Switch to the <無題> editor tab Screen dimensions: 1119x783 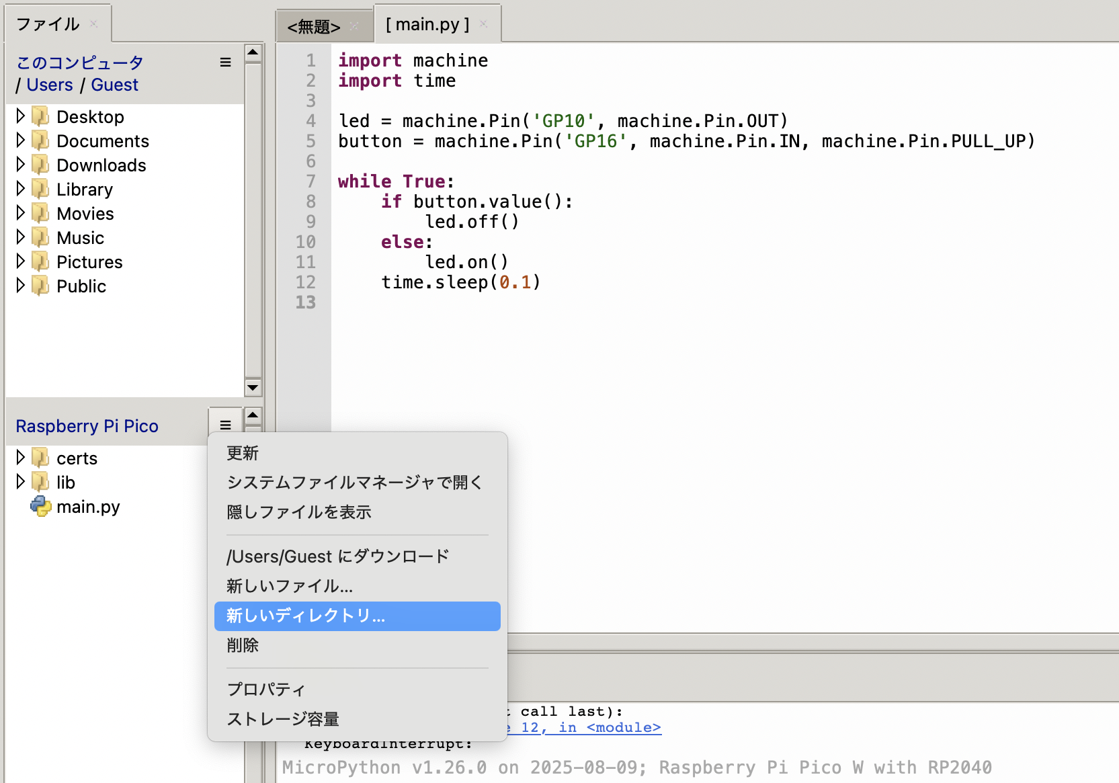tap(313, 27)
